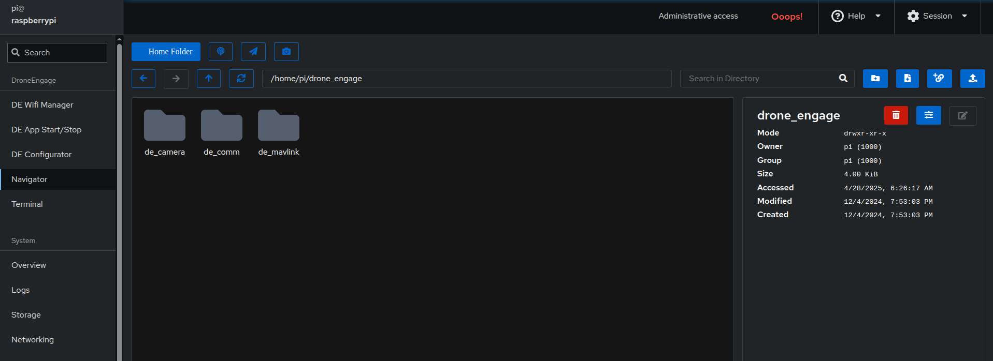Create a new link with the link-plus icon
993x361 pixels.
(940, 79)
